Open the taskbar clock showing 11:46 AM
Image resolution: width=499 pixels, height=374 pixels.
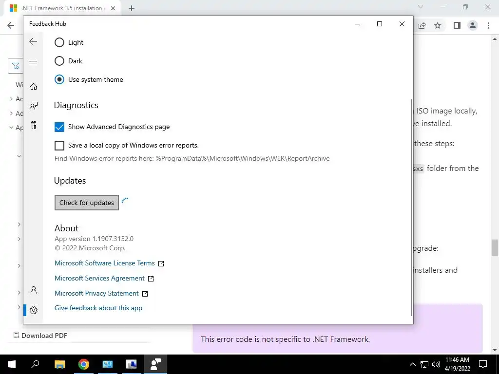coord(457,364)
